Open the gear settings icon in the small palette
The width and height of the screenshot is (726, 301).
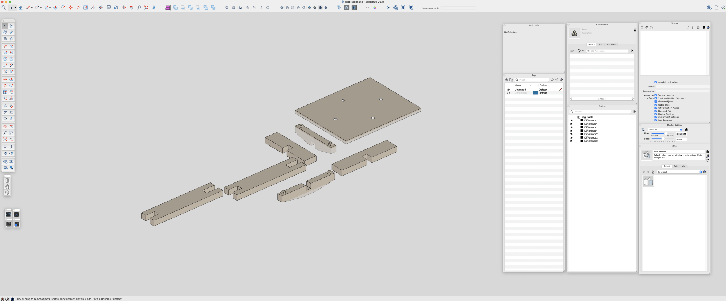[7, 193]
